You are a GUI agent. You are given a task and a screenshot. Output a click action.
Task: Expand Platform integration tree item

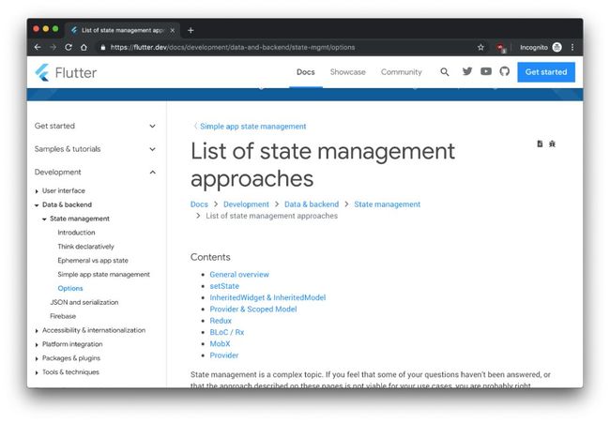[37, 345]
